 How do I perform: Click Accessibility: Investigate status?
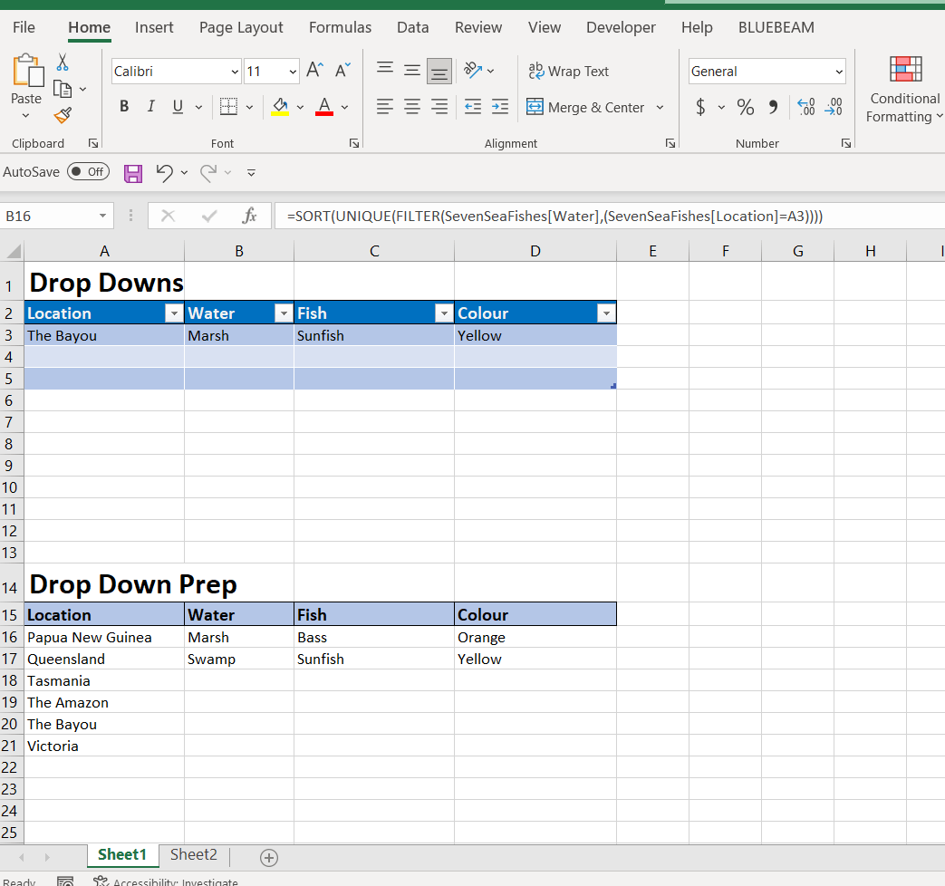click(x=166, y=881)
